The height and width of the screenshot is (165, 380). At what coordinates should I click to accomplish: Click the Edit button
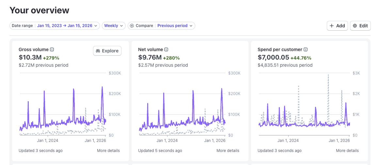click(360, 26)
